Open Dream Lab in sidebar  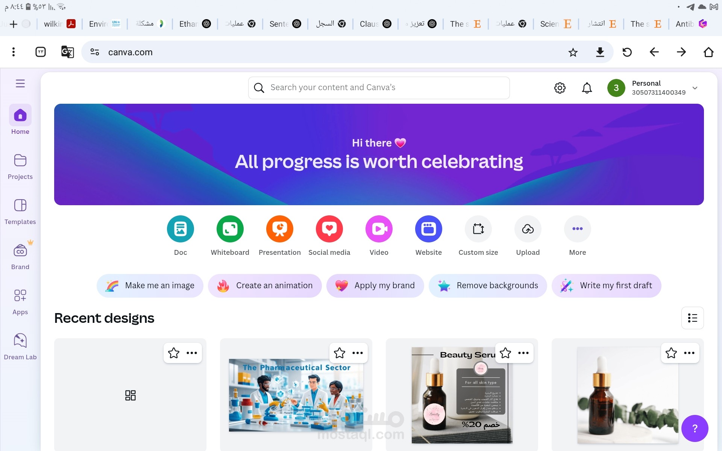pyautogui.click(x=20, y=347)
